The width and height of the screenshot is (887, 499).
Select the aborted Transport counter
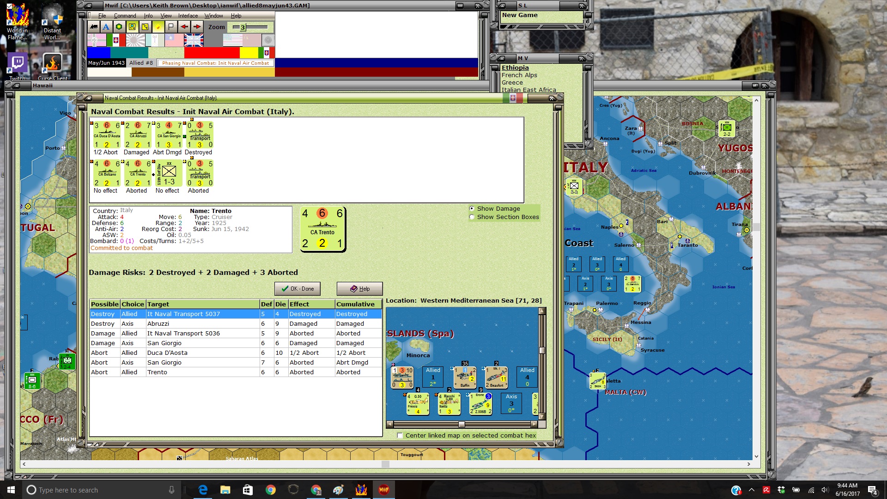(199, 173)
